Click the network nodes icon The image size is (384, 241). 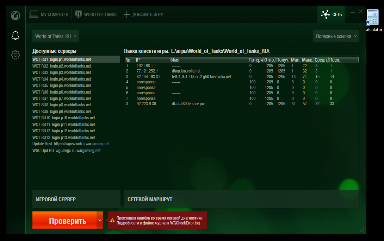point(325,14)
